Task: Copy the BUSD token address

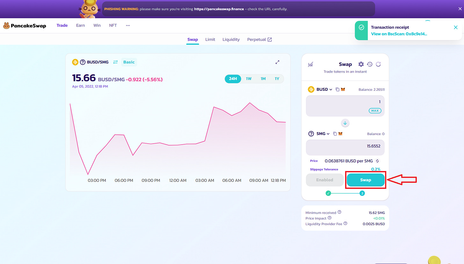Action: 337,89
